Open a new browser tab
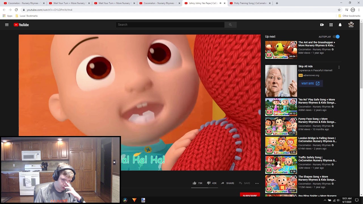 [x=277, y=3]
